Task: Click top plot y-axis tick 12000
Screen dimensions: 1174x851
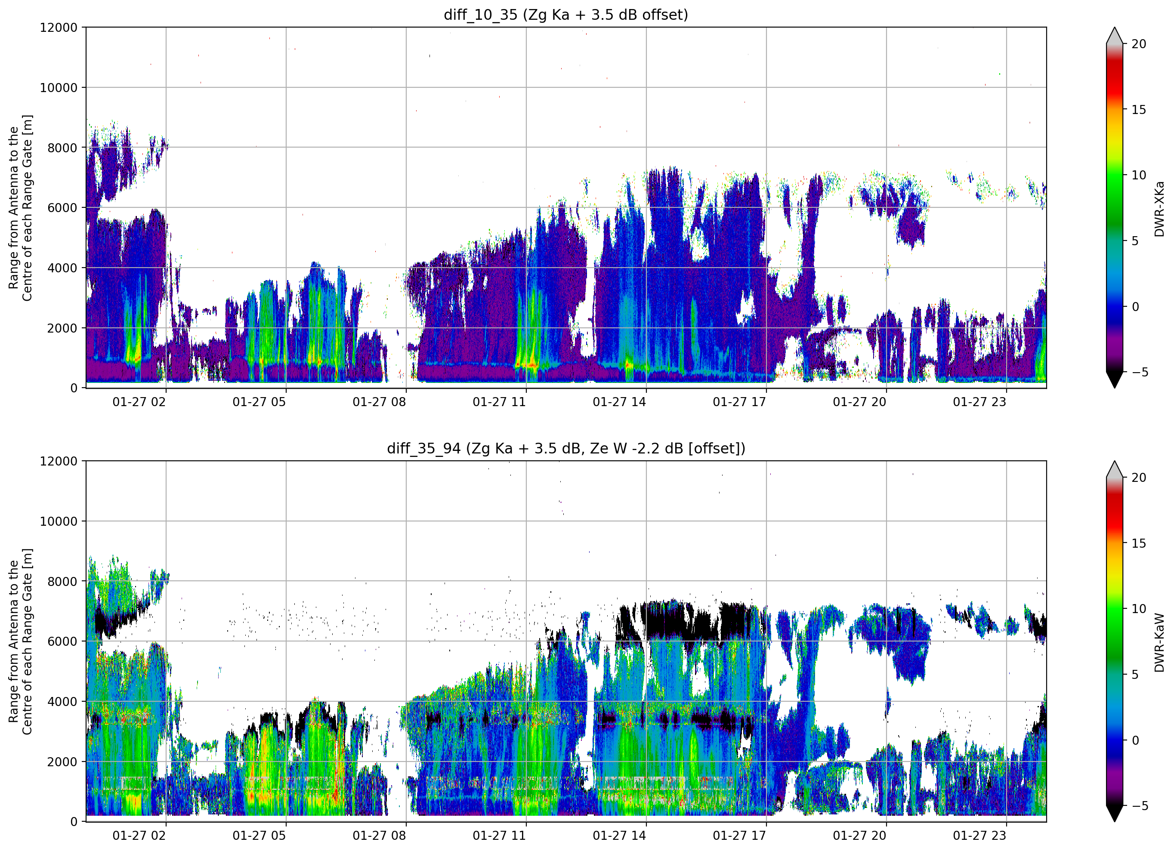Action: coord(59,28)
